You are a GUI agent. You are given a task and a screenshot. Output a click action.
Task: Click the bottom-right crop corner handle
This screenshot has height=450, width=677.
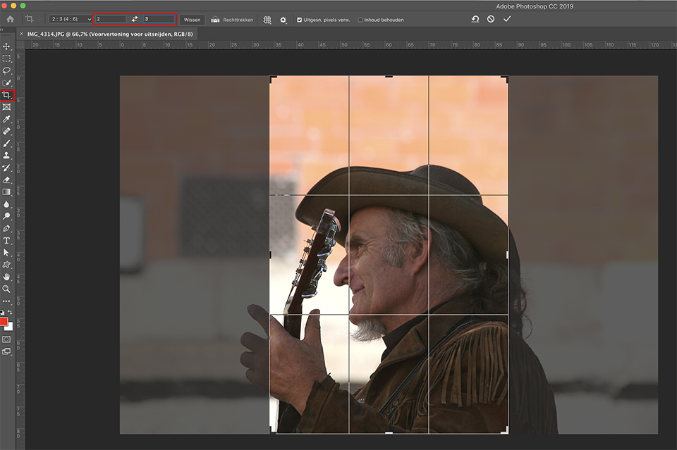coord(506,431)
